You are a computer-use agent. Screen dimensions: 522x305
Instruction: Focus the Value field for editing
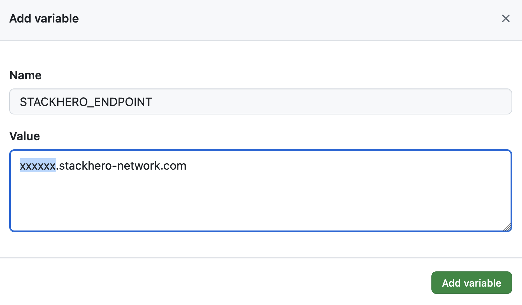pos(254,190)
